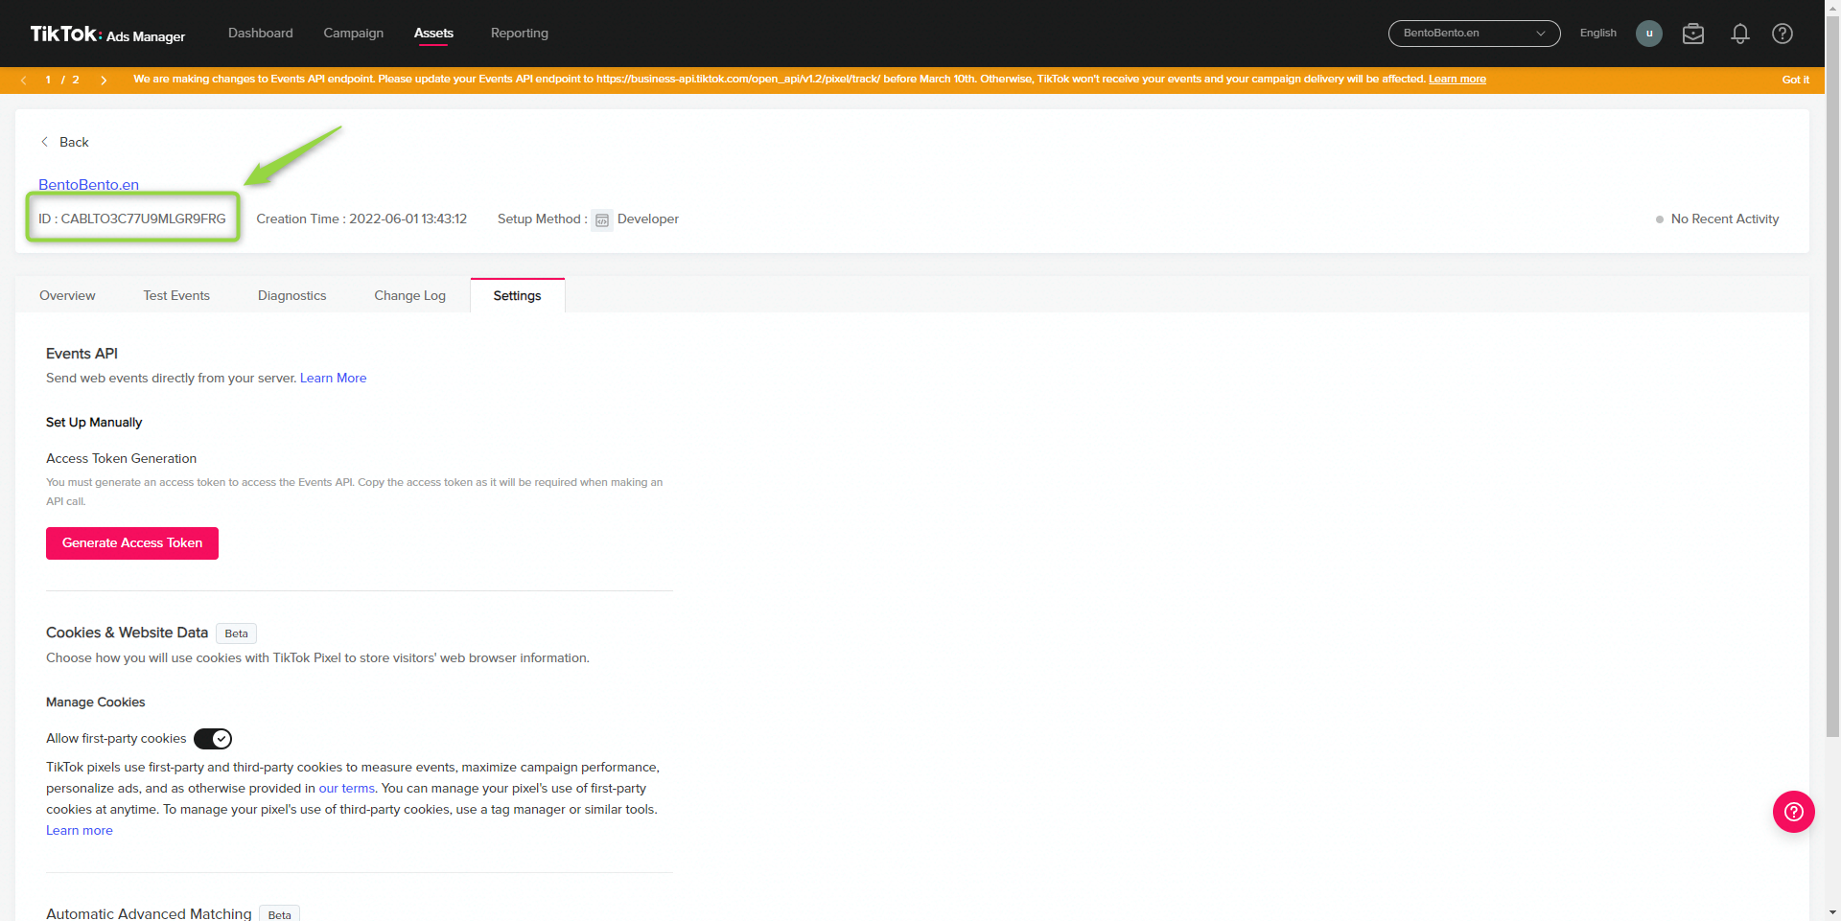Click the Events API heading
The height and width of the screenshot is (921, 1841).
click(82, 354)
